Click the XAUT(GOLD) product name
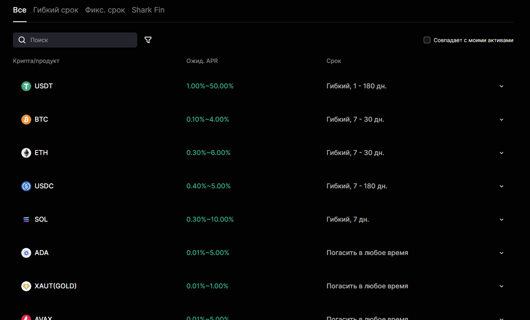The width and height of the screenshot is (530, 320). coord(56,286)
